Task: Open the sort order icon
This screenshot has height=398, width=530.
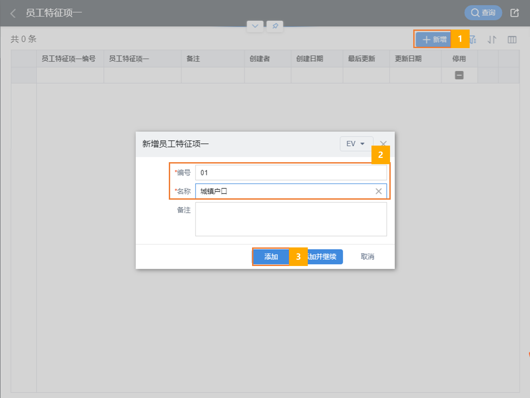Action: click(492, 39)
